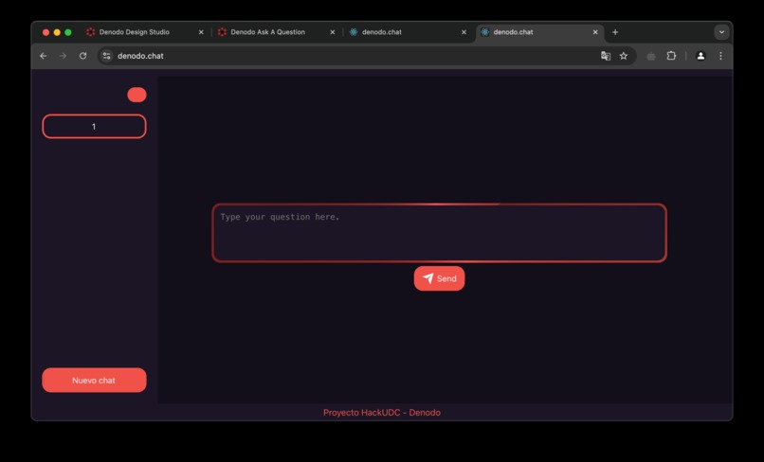View site information icon in address bar
764x462 pixels.
coord(106,56)
